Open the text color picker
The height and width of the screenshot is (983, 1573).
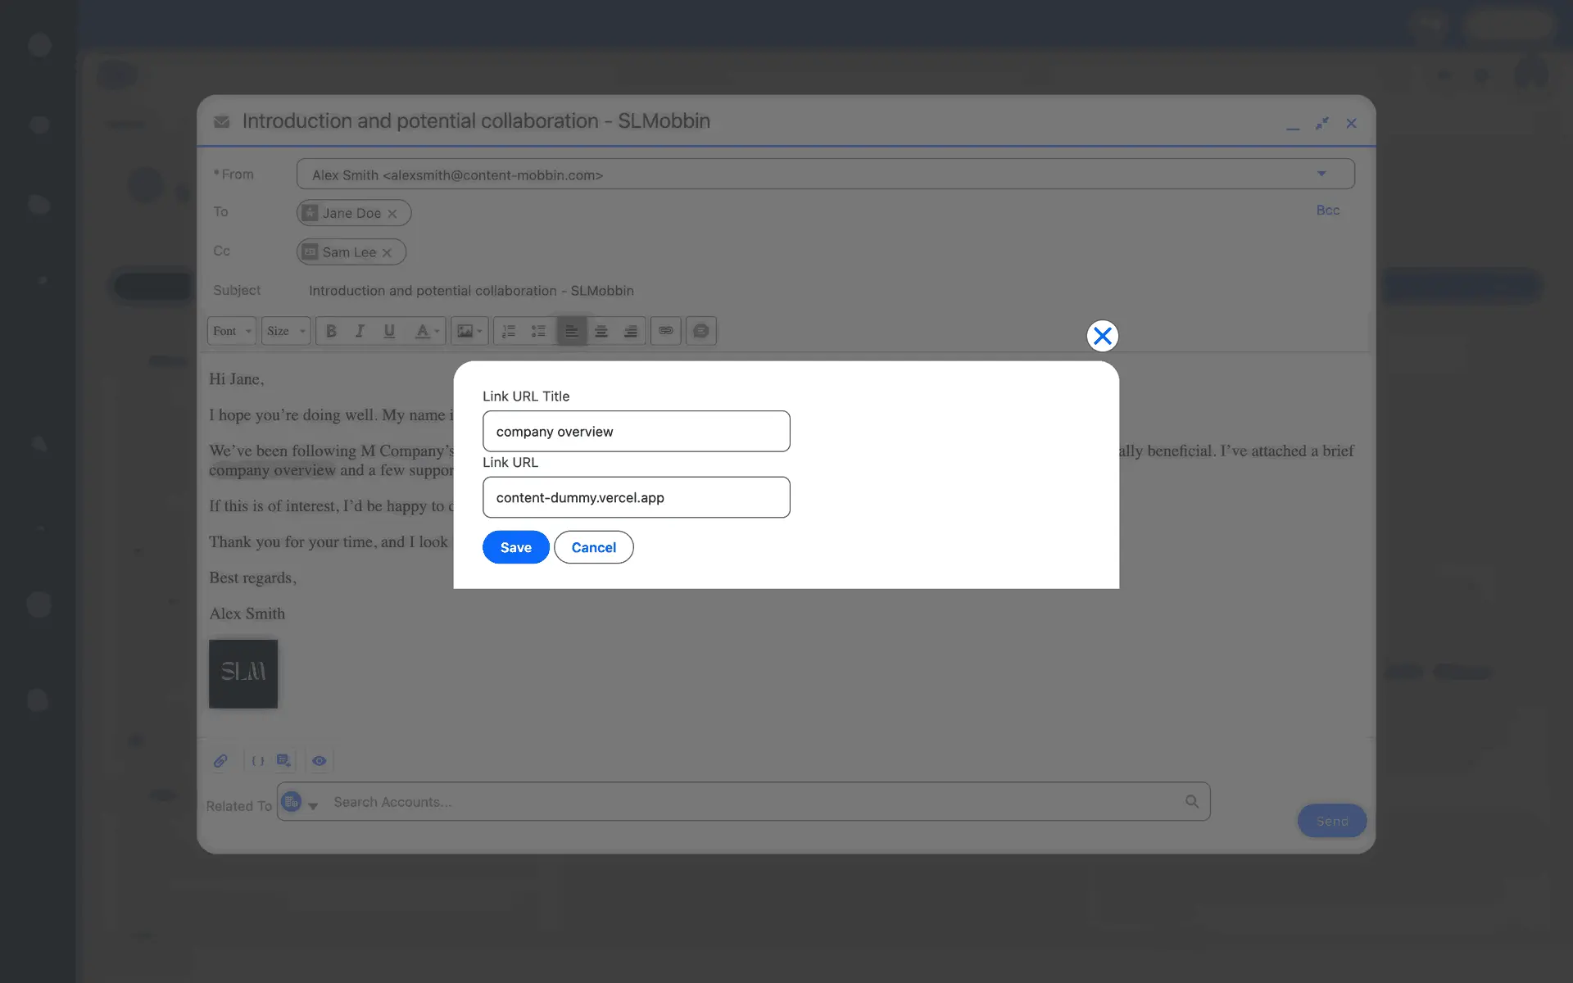point(426,331)
